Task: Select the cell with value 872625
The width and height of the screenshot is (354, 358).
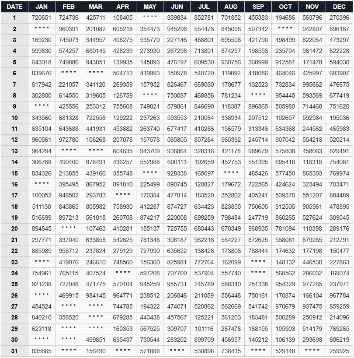Action: [x=258, y=240]
